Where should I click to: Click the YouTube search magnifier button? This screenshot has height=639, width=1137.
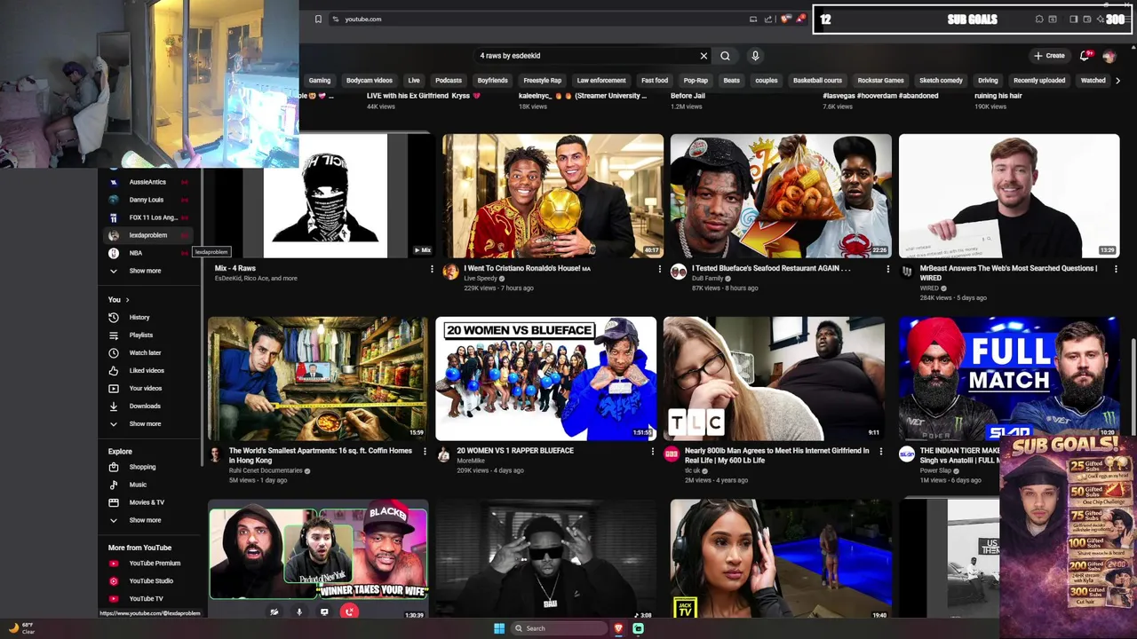coord(725,56)
